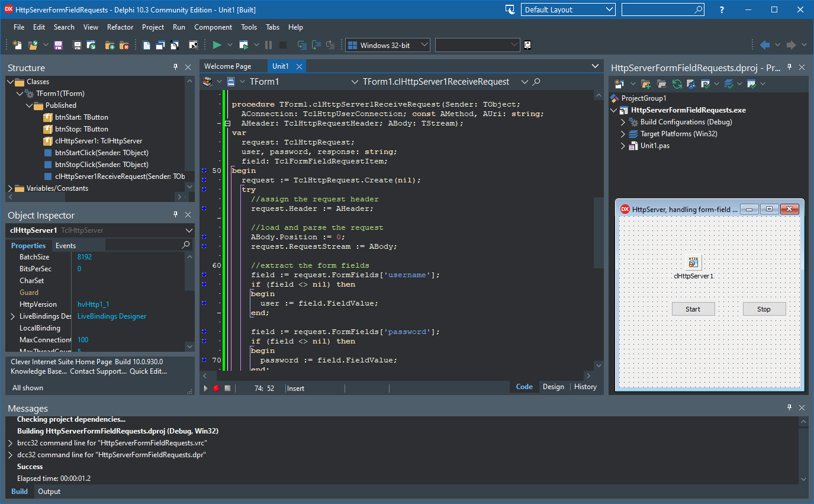Click the Remove file grey folder icon in Projects panel
Image resolution: width=814 pixels, height=504 pixels.
[x=661, y=84]
